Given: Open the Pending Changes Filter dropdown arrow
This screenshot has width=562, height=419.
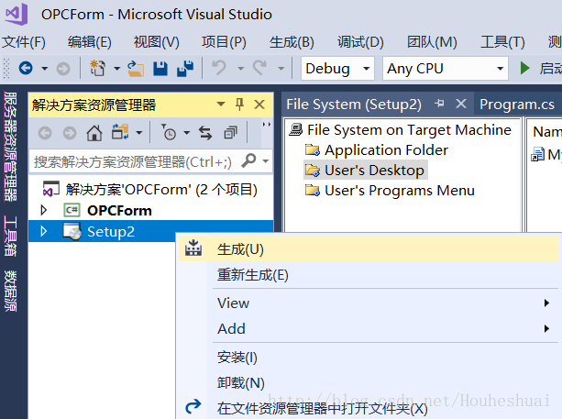Looking at the screenshot, I should [187, 133].
